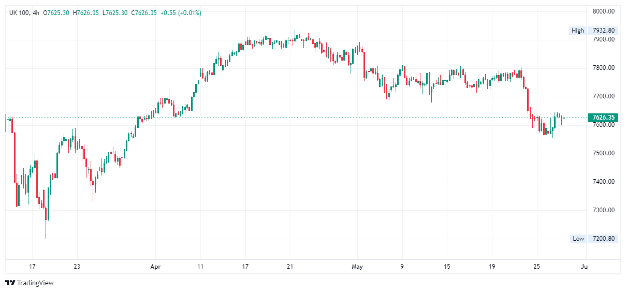Click the 25 date on time axis
The width and height of the screenshot is (626, 292).
(x=537, y=267)
